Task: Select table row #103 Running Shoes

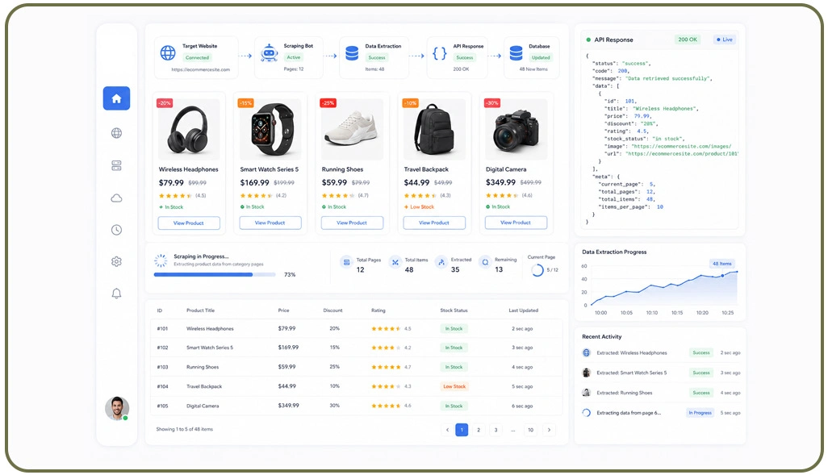Action: click(x=357, y=367)
